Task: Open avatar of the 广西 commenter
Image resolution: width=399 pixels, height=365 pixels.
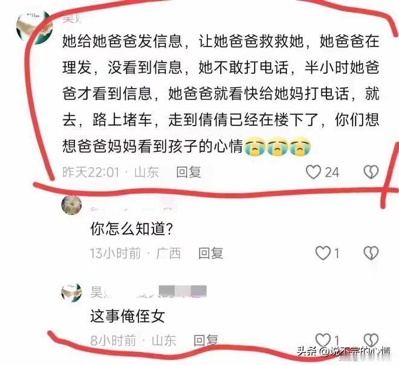Action: coord(71,205)
